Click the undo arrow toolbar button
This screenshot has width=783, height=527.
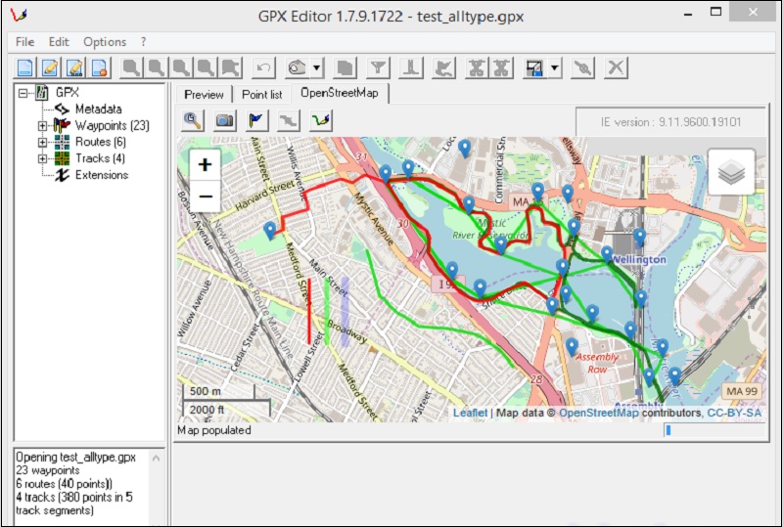263,67
